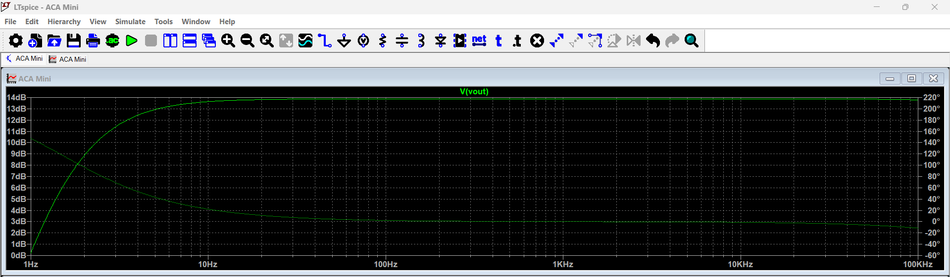Click the 10Hz frequency axis label

click(208, 264)
